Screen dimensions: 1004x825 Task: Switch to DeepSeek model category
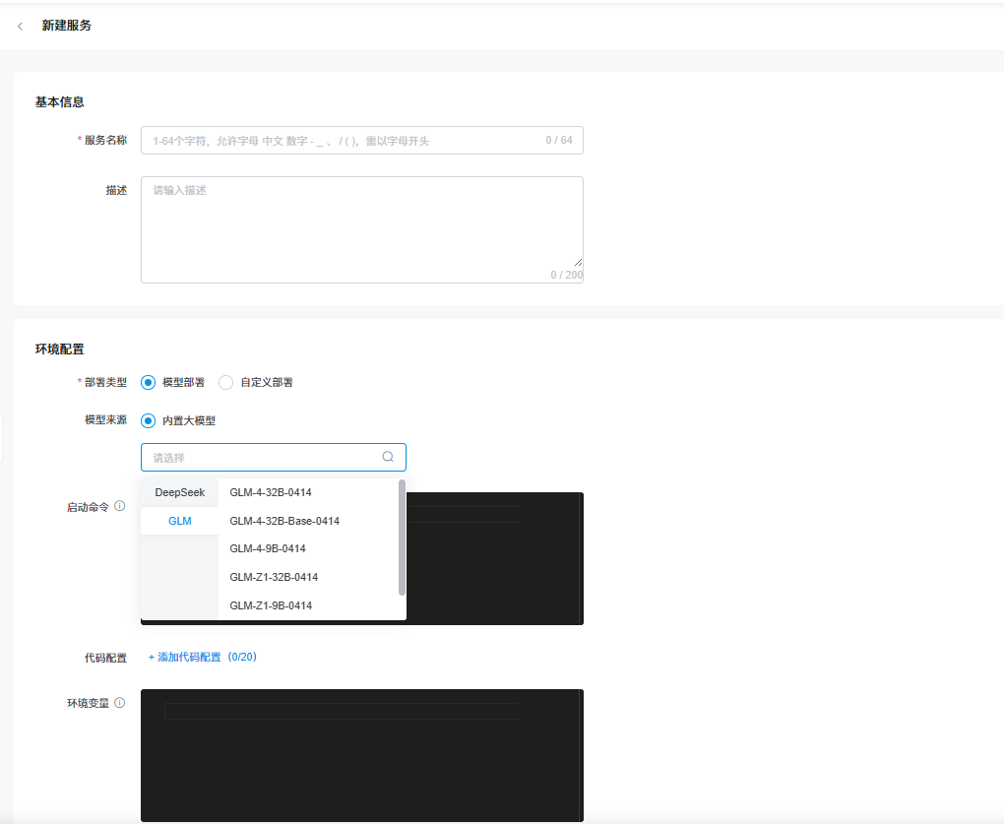pos(179,492)
